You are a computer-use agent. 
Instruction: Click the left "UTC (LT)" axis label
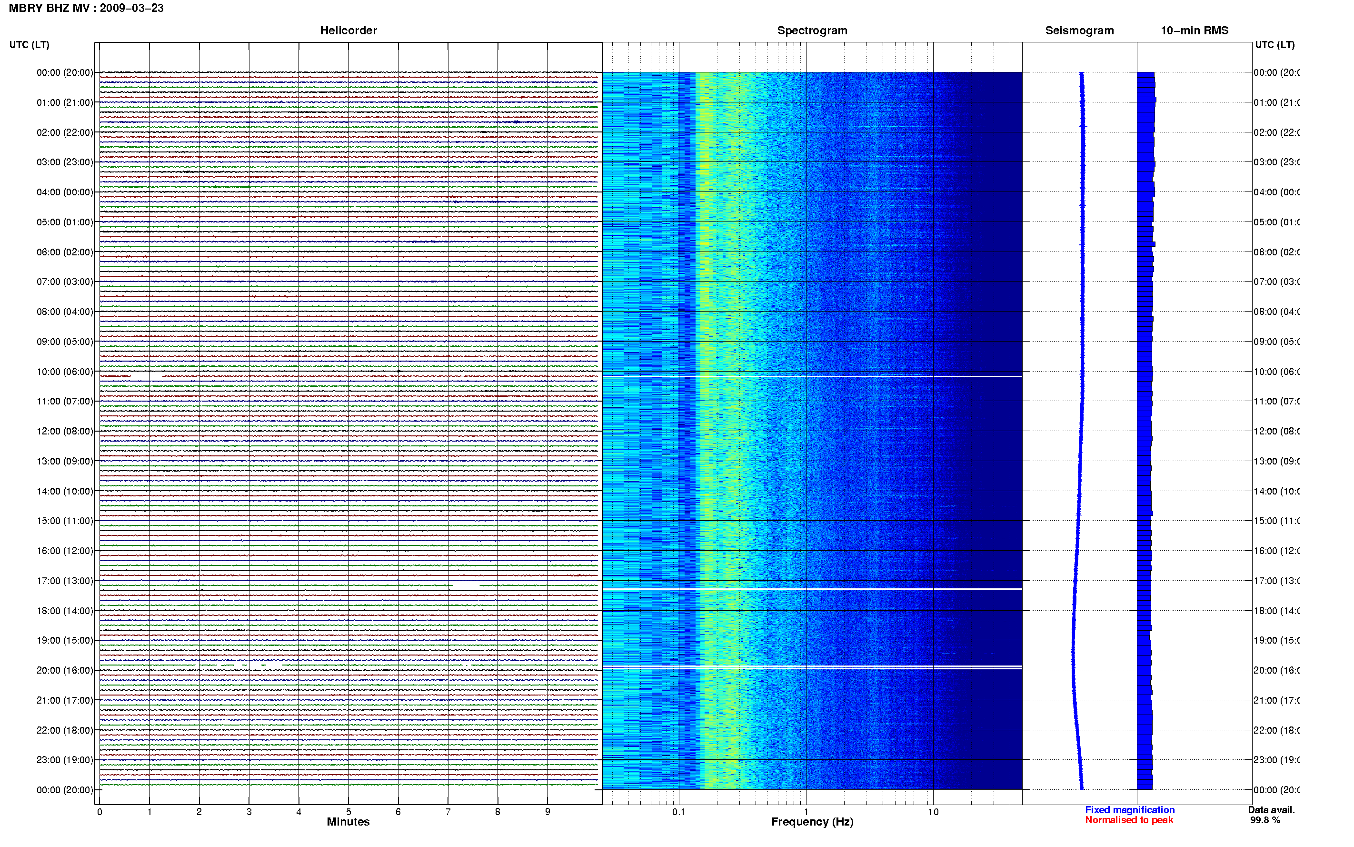(29, 45)
